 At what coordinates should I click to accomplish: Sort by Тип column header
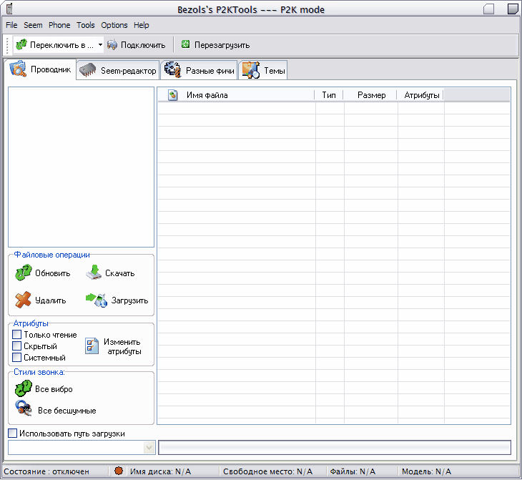click(x=329, y=95)
